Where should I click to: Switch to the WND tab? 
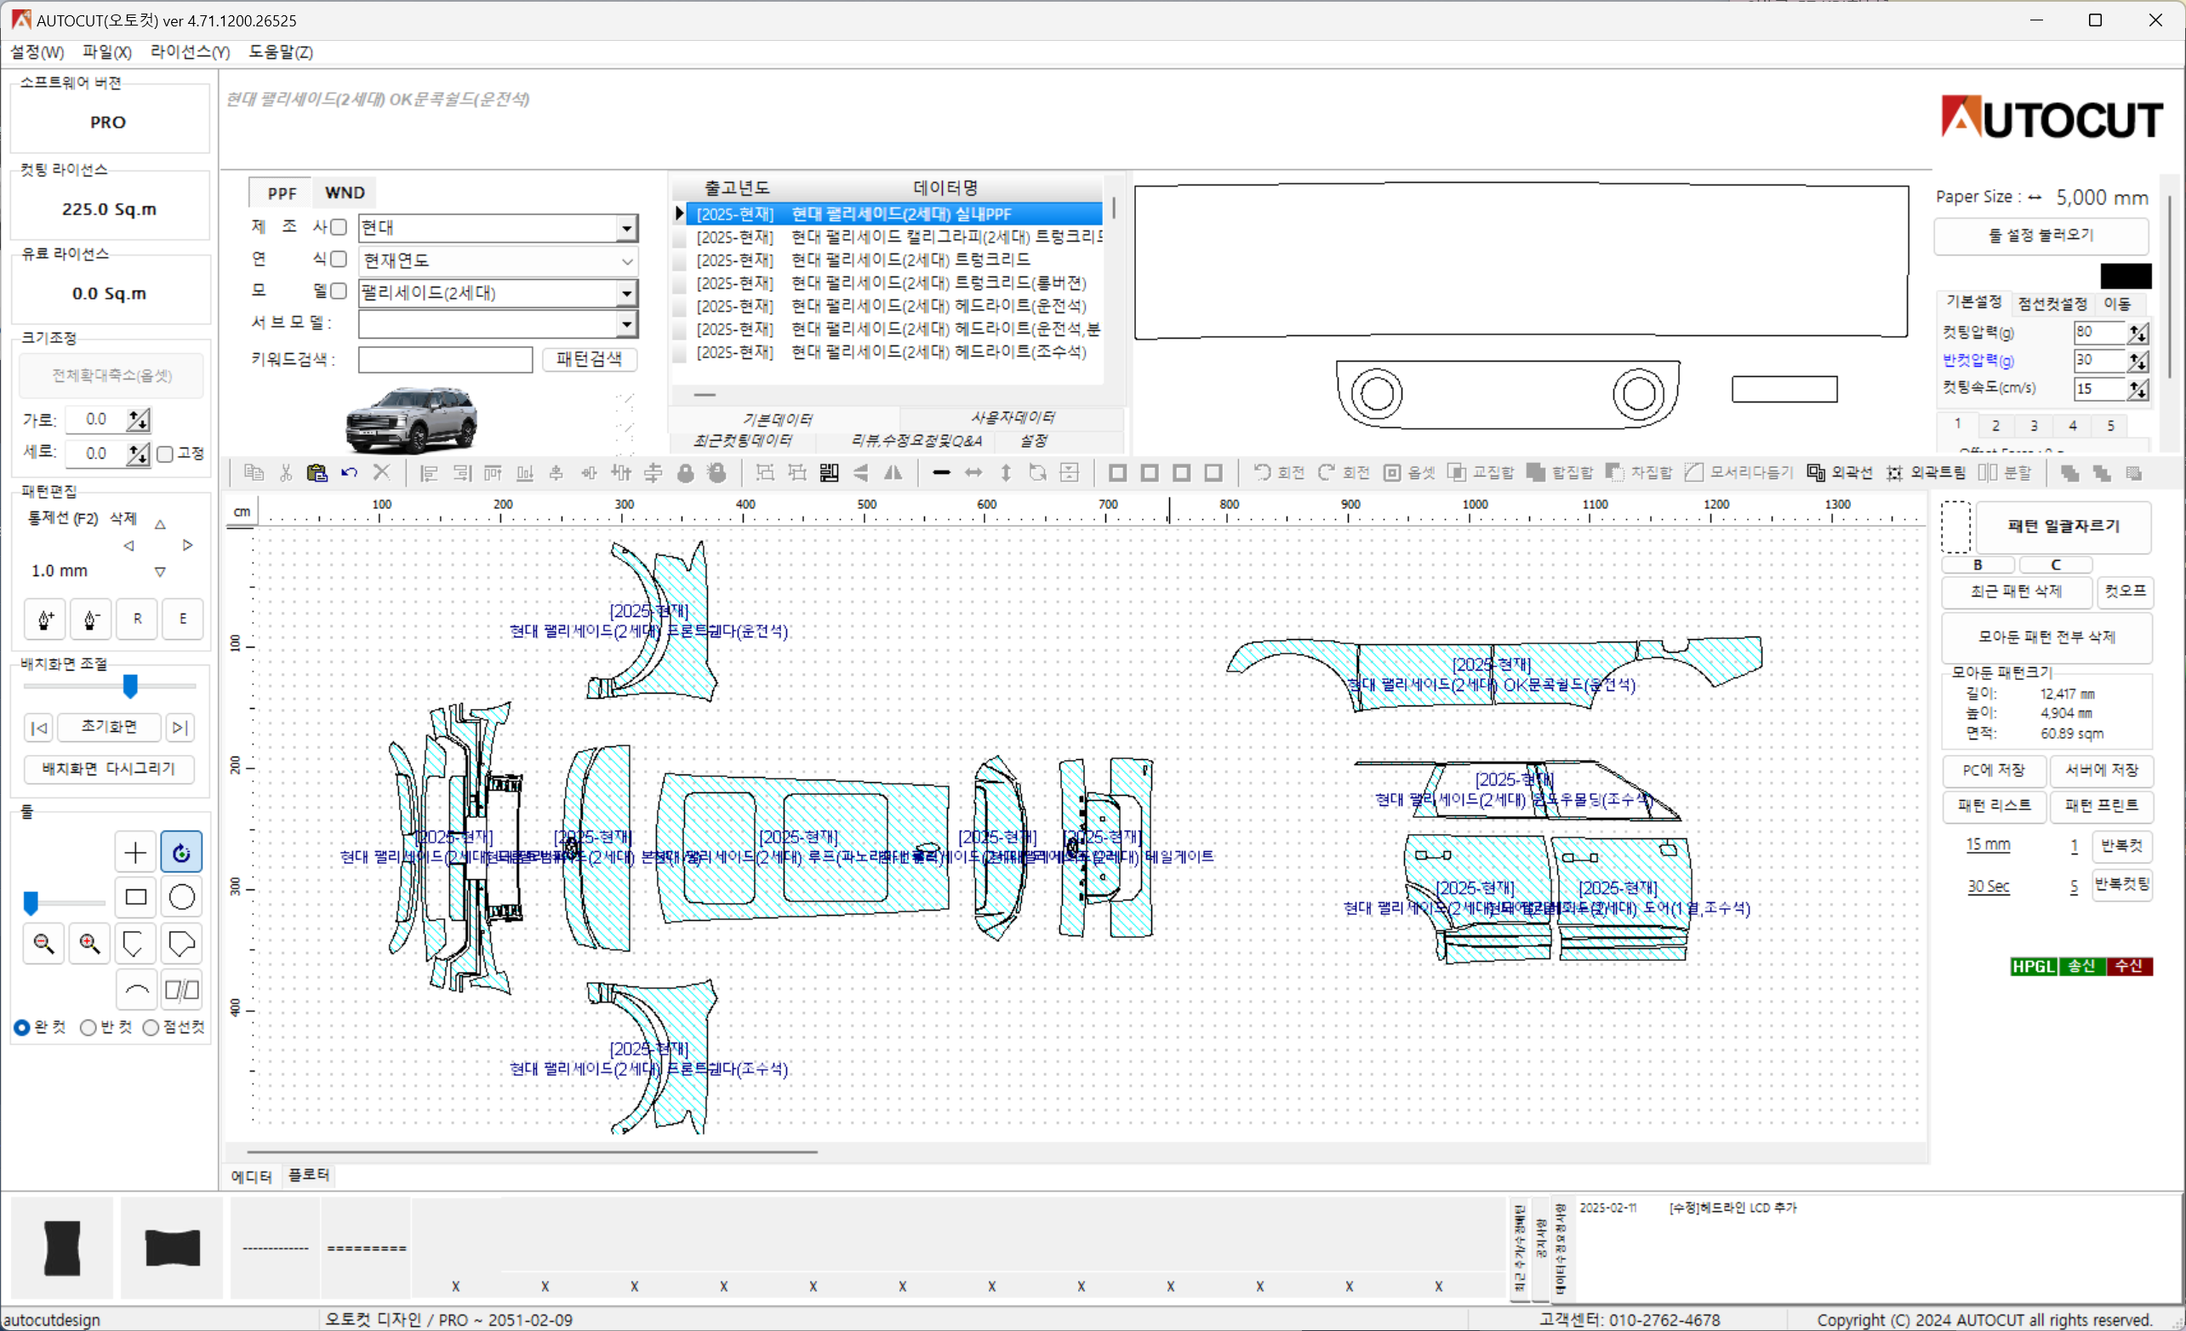pyautogui.click(x=345, y=192)
